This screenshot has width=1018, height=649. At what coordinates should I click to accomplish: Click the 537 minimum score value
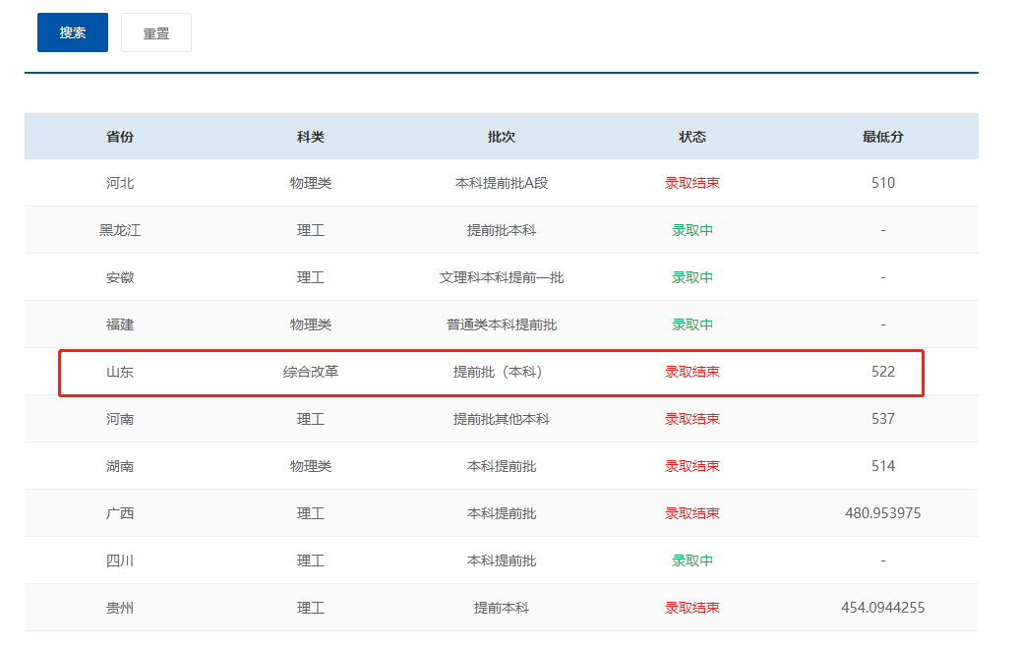(x=883, y=419)
